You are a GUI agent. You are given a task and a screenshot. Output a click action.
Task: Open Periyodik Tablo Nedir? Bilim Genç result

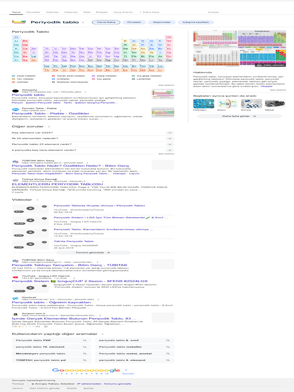coord(71,166)
